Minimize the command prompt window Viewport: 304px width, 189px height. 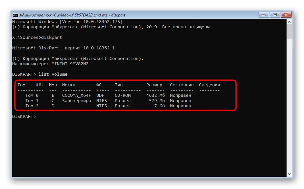click(264, 15)
